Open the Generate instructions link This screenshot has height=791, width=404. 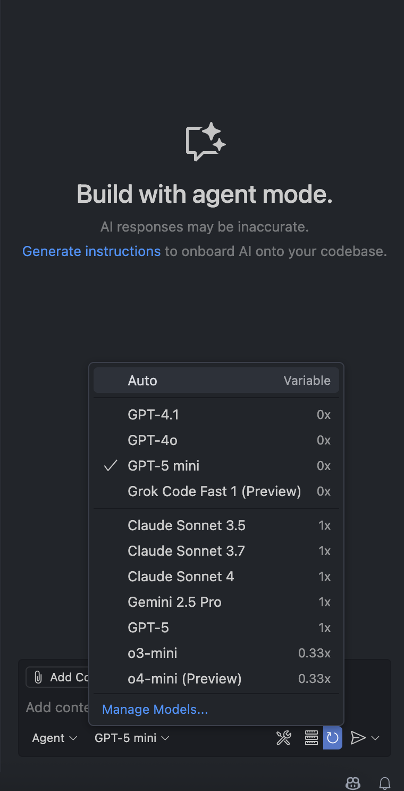(x=91, y=251)
